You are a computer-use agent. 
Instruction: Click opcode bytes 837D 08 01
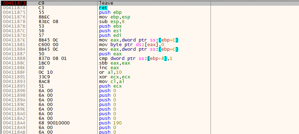pos(52,58)
